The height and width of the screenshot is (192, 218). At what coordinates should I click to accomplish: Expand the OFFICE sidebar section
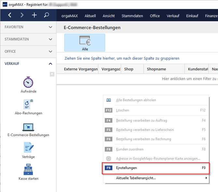28,51
